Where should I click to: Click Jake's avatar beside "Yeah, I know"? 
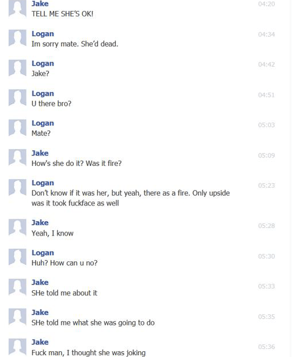tap(17, 227)
